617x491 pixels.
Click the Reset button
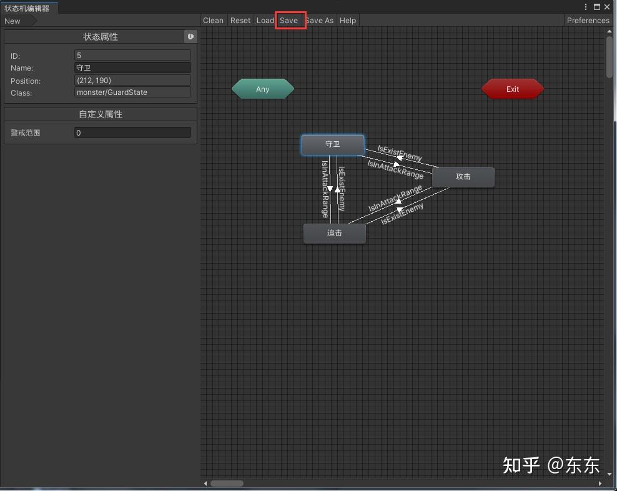240,20
